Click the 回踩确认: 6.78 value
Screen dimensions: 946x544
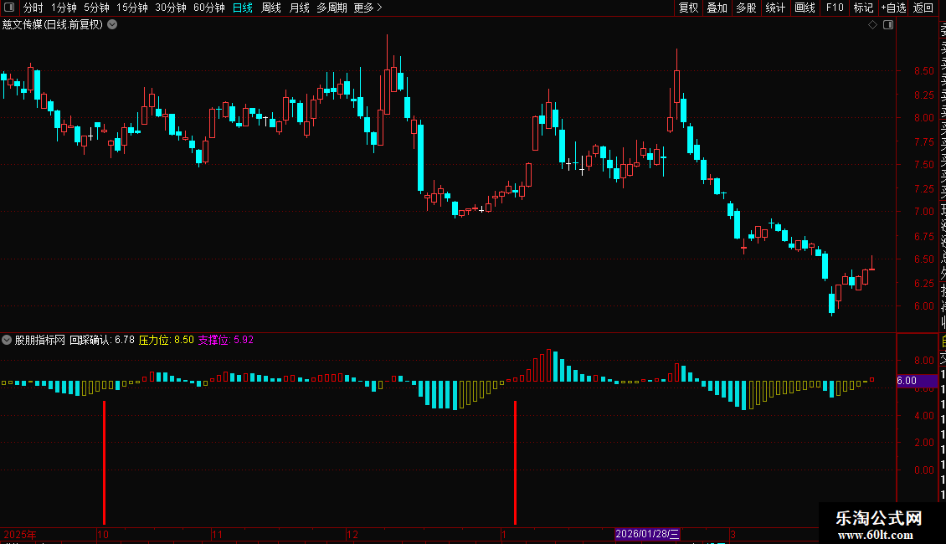pos(102,340)
